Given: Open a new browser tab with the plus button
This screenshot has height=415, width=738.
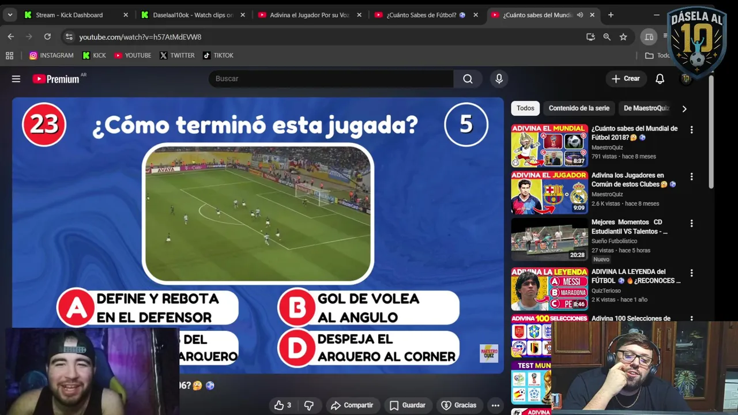Looking at the screenshot, I should (611, 15).
